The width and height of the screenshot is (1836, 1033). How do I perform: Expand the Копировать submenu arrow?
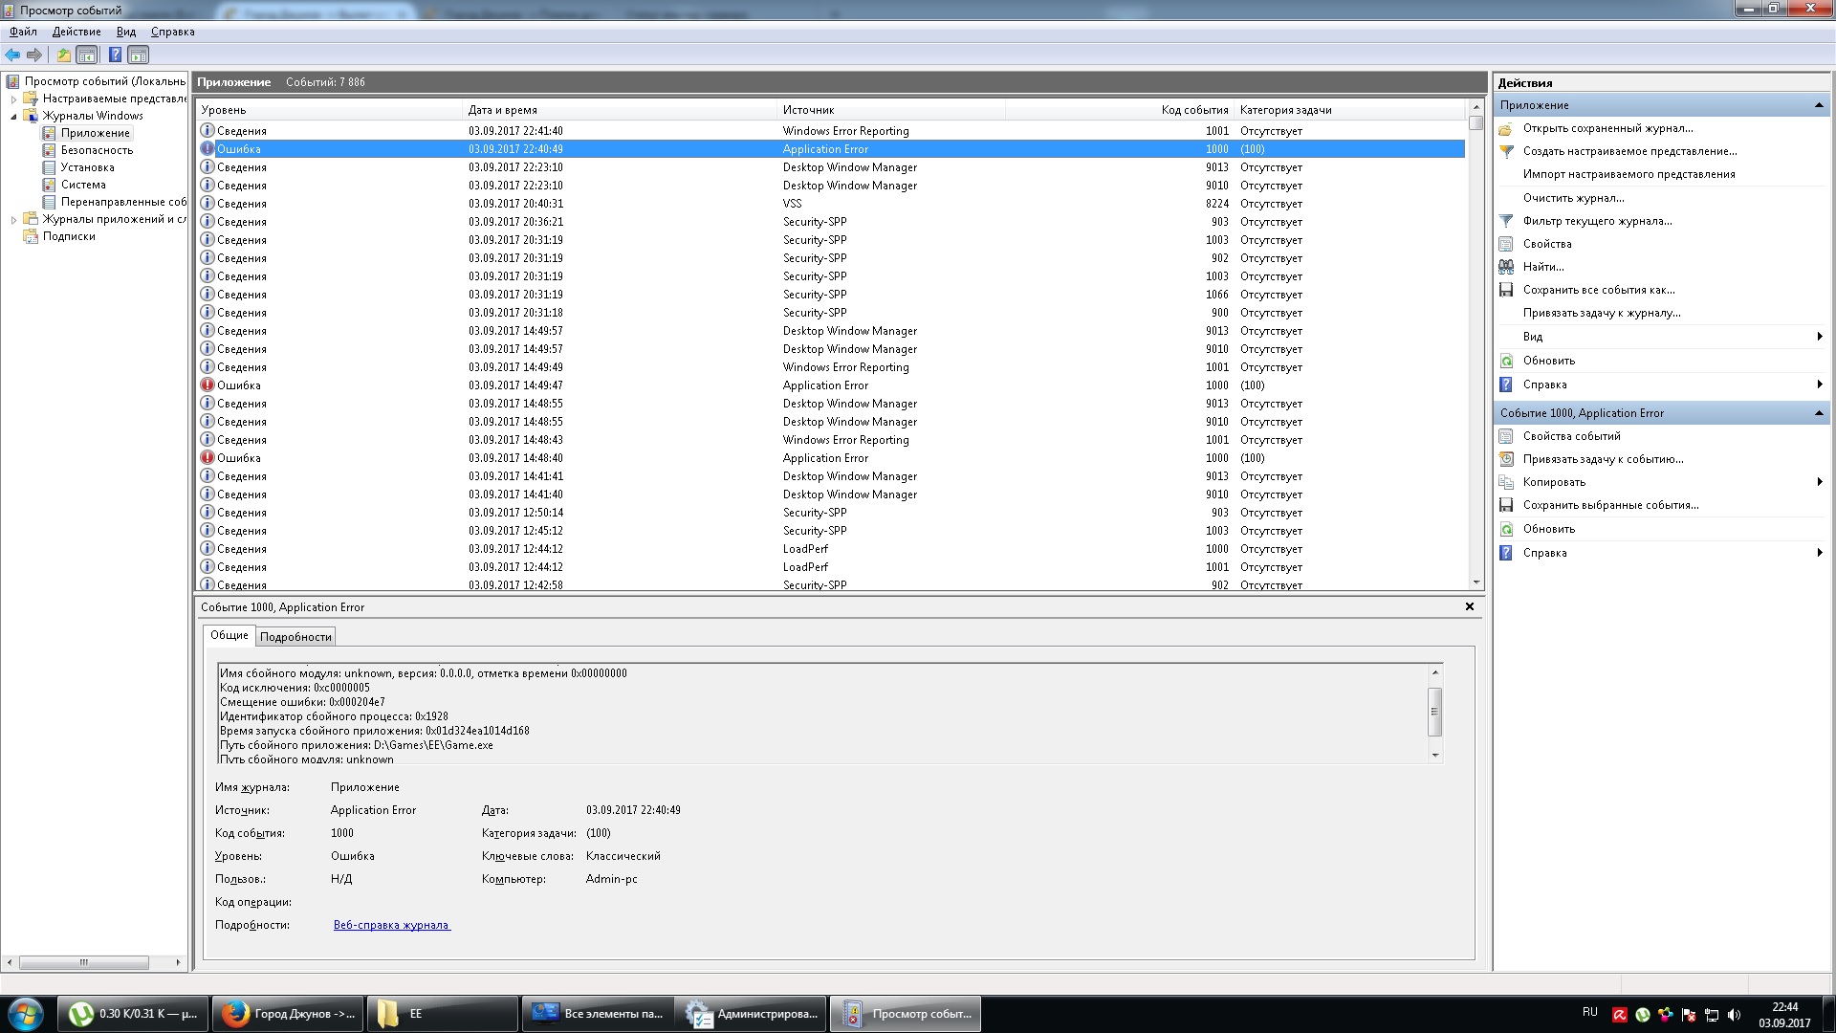click(1819, 482)
